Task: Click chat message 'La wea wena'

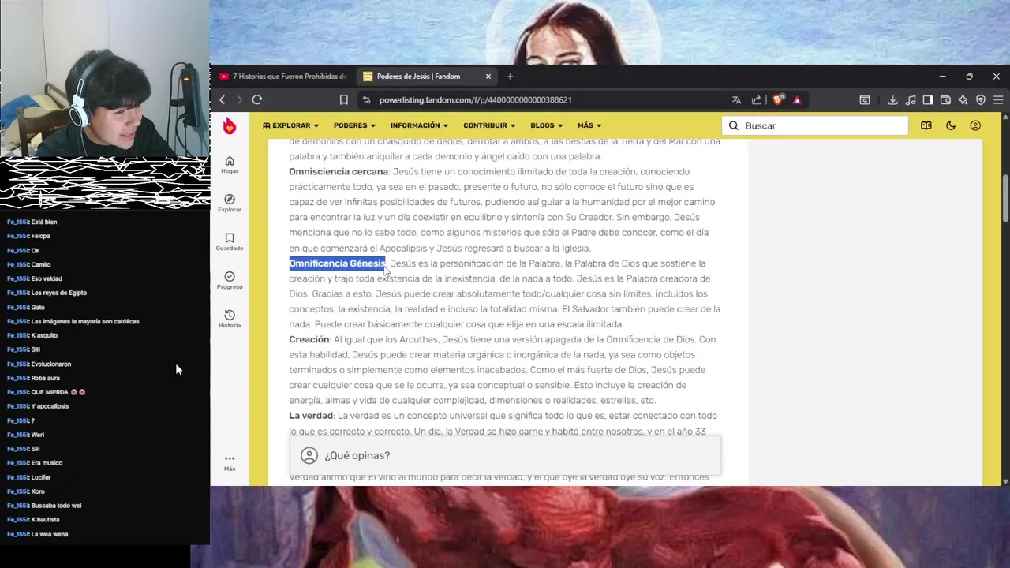Action: click(x=50, y=534)
